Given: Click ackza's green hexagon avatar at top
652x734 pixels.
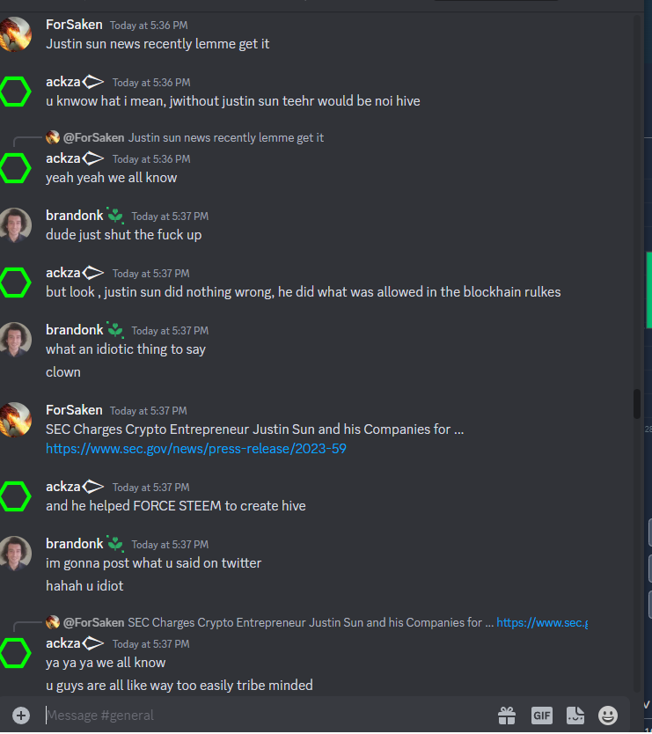Looking at the screenshot, I should 16,92.
